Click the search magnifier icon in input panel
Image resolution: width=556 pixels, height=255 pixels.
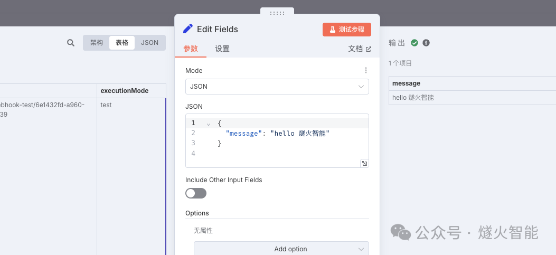pyautogui.click(x=71, y=43)
